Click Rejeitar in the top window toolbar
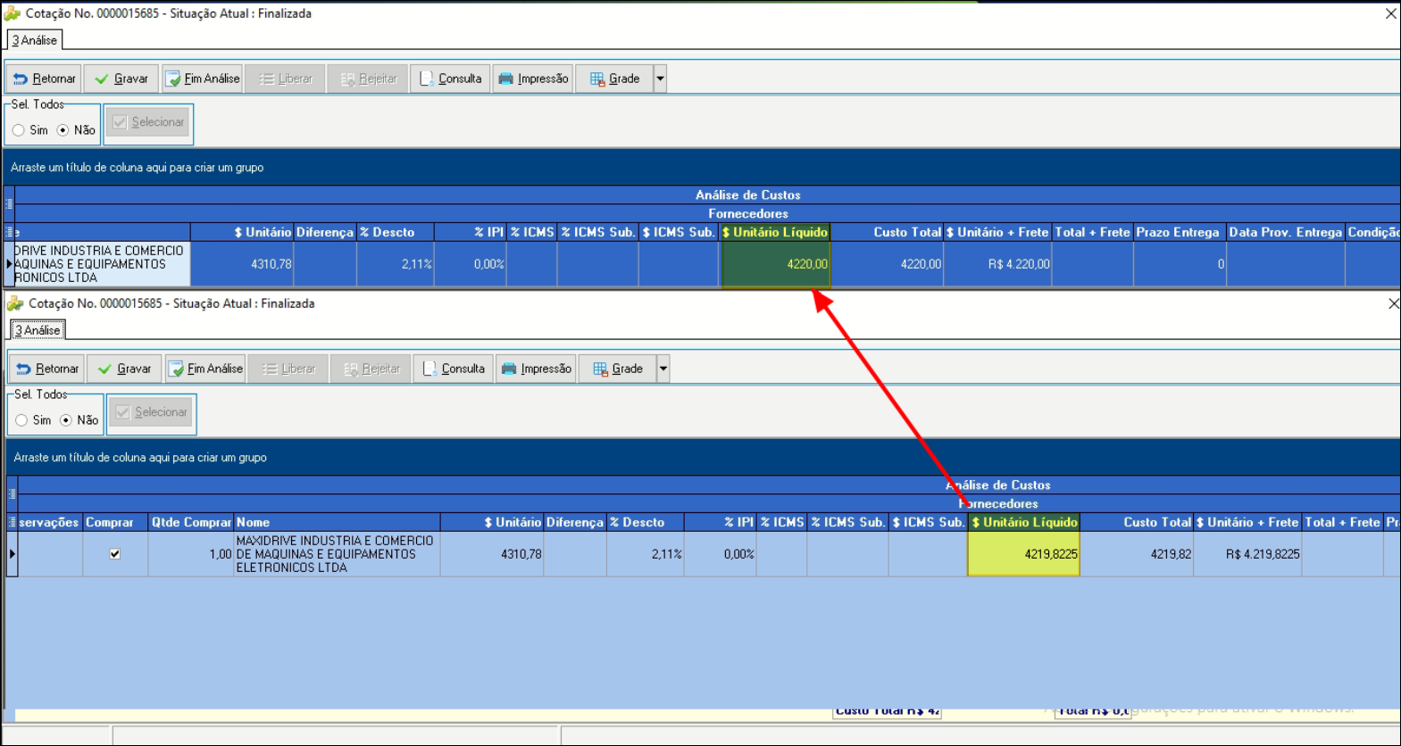The width and height of the screenshot is (1401, 746). [x=368, y=79]
